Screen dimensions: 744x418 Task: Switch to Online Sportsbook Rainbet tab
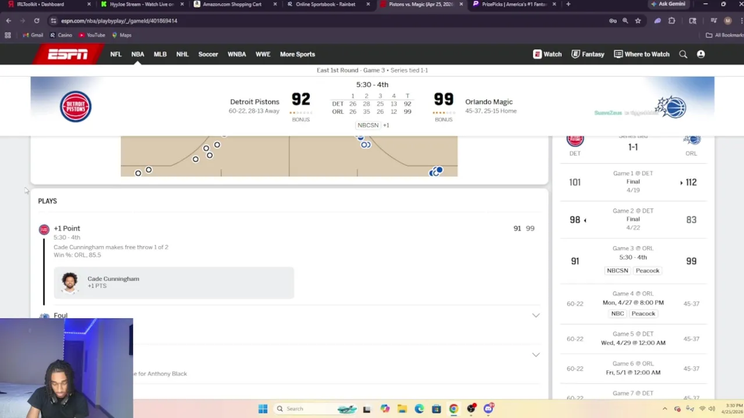click(x=329, y=4)
